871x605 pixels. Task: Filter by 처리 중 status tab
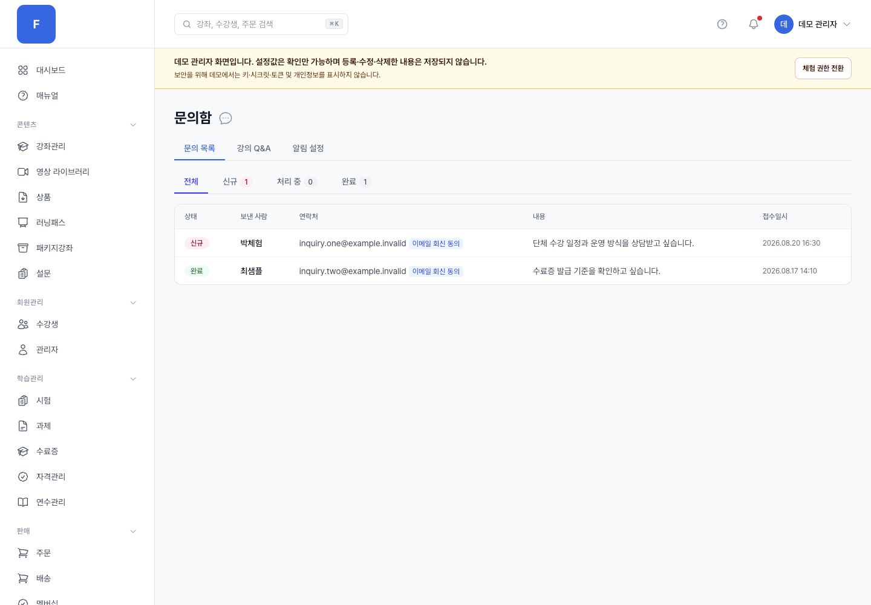point(296,181)
